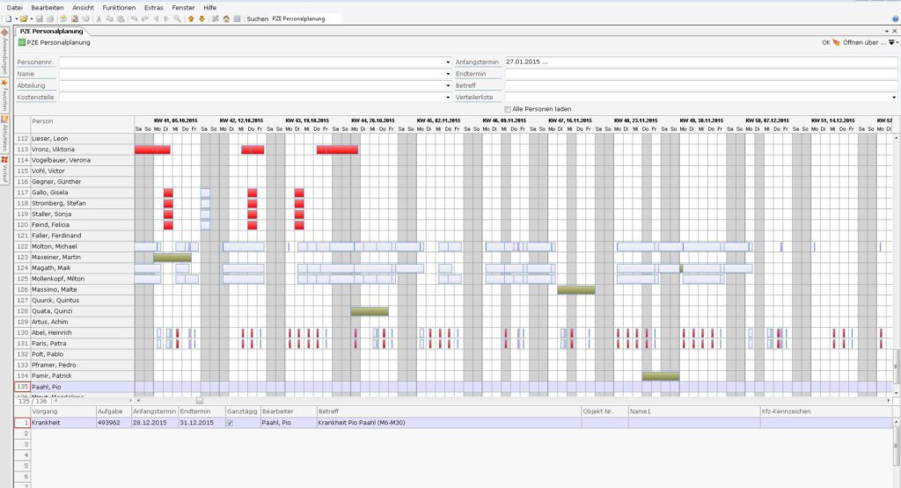Expand the Abteilung dropdown
The width and height of the screenshot is (901, 488).
tap(447, 86)
